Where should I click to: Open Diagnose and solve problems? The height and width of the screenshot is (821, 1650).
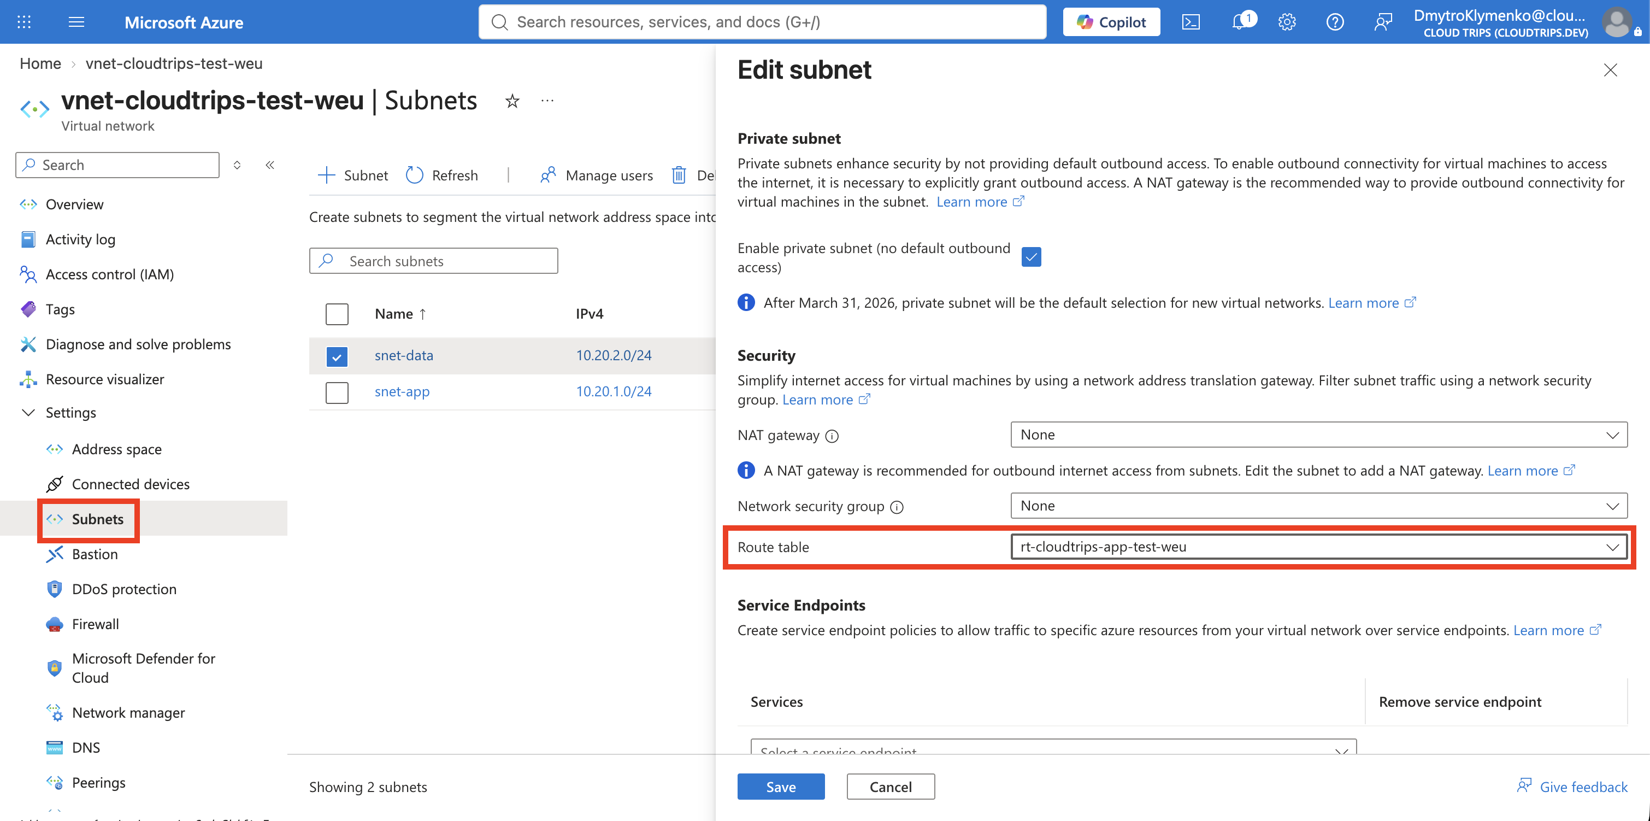pos(138,345)
